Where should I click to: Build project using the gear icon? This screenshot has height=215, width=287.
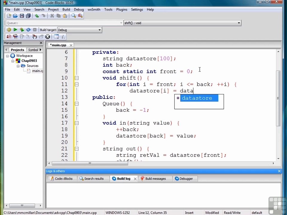(x=9, y=30)
